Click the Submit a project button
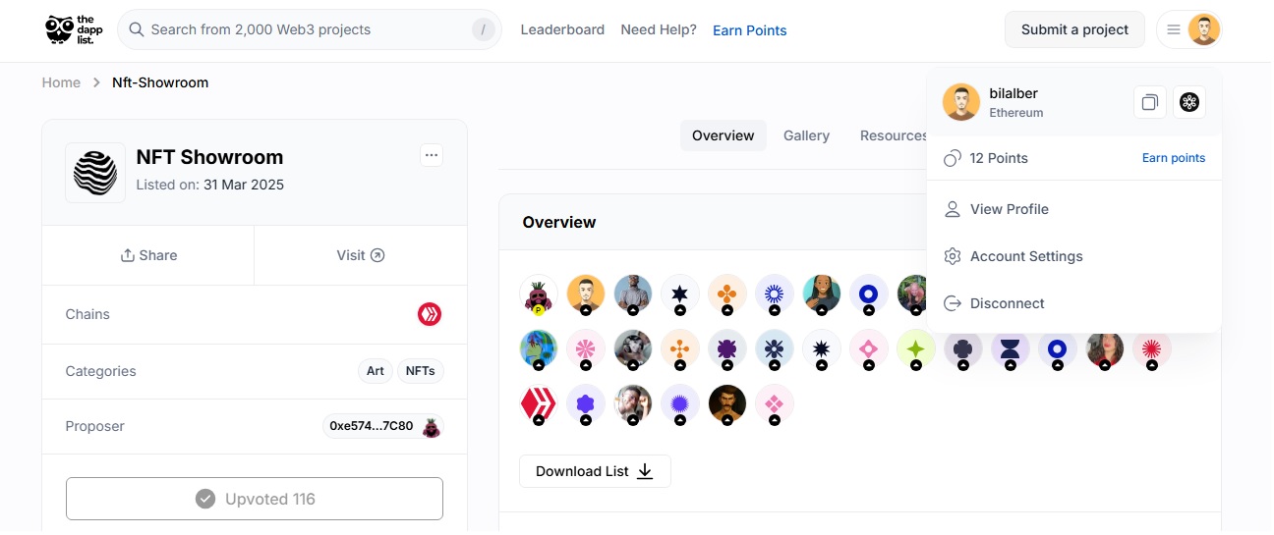The image size is (1274, 535). tap(1074, 29)
